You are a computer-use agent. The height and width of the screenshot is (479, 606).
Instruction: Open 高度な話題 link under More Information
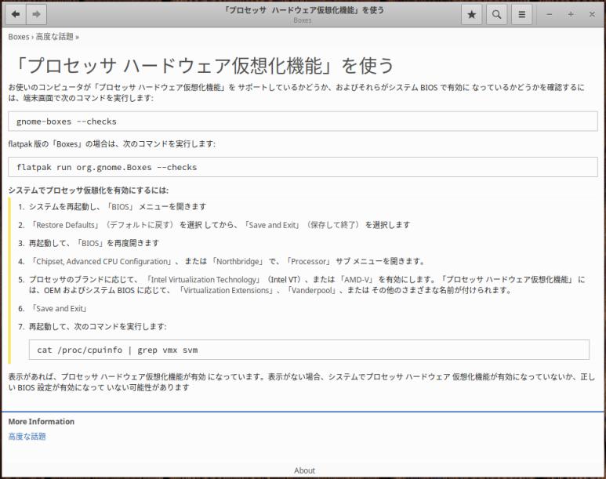(x=27, y=437)
